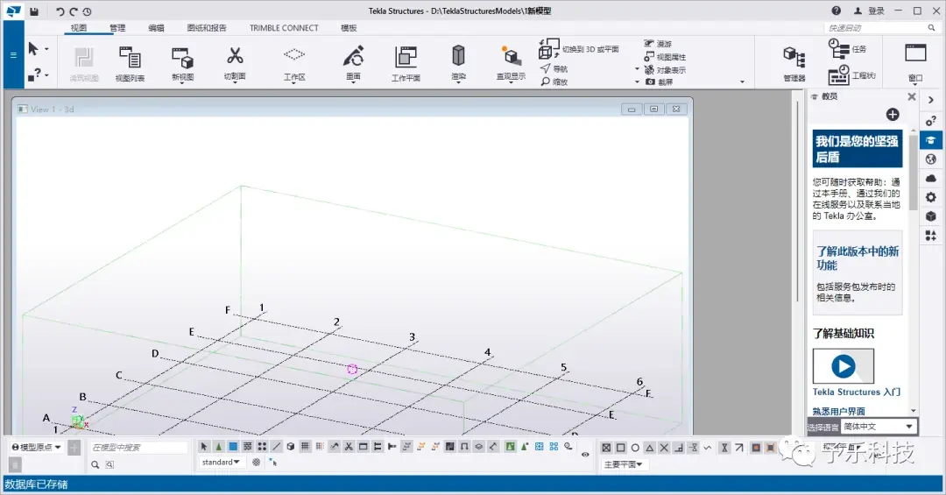The width and height of the screenshot is (946, 495).
Task: Open the graduation cap instructor side icon
Action: tap(931, 141)
